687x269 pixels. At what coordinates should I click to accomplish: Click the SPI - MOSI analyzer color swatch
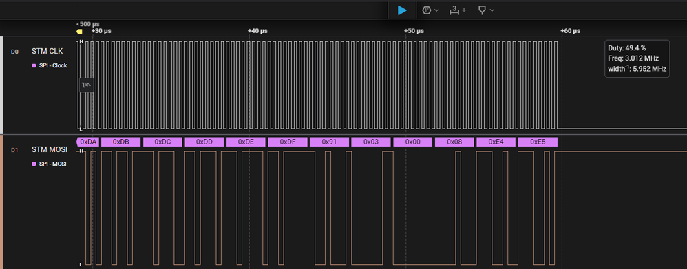pyautogui.click(x=34, y=164)
